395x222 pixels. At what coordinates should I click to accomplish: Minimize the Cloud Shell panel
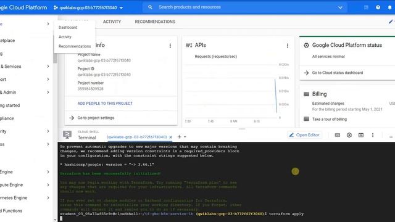pyautogui.click(x=391, y=137)
